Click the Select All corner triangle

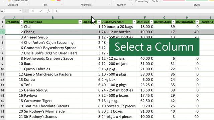point(3,18)
